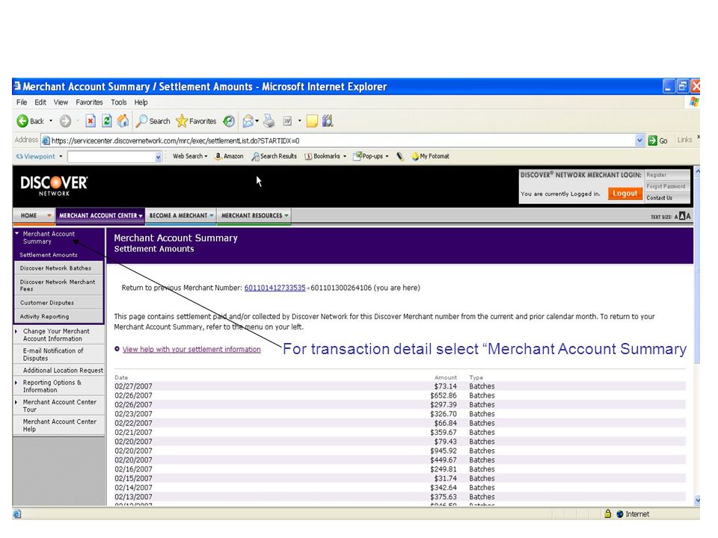Screen dimensions: 718x538
Task: Open the History icon in the toolbar
Action: pos(229,121)
